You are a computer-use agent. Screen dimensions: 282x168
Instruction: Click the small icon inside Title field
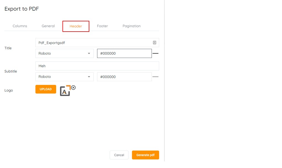tap(155, 43)
